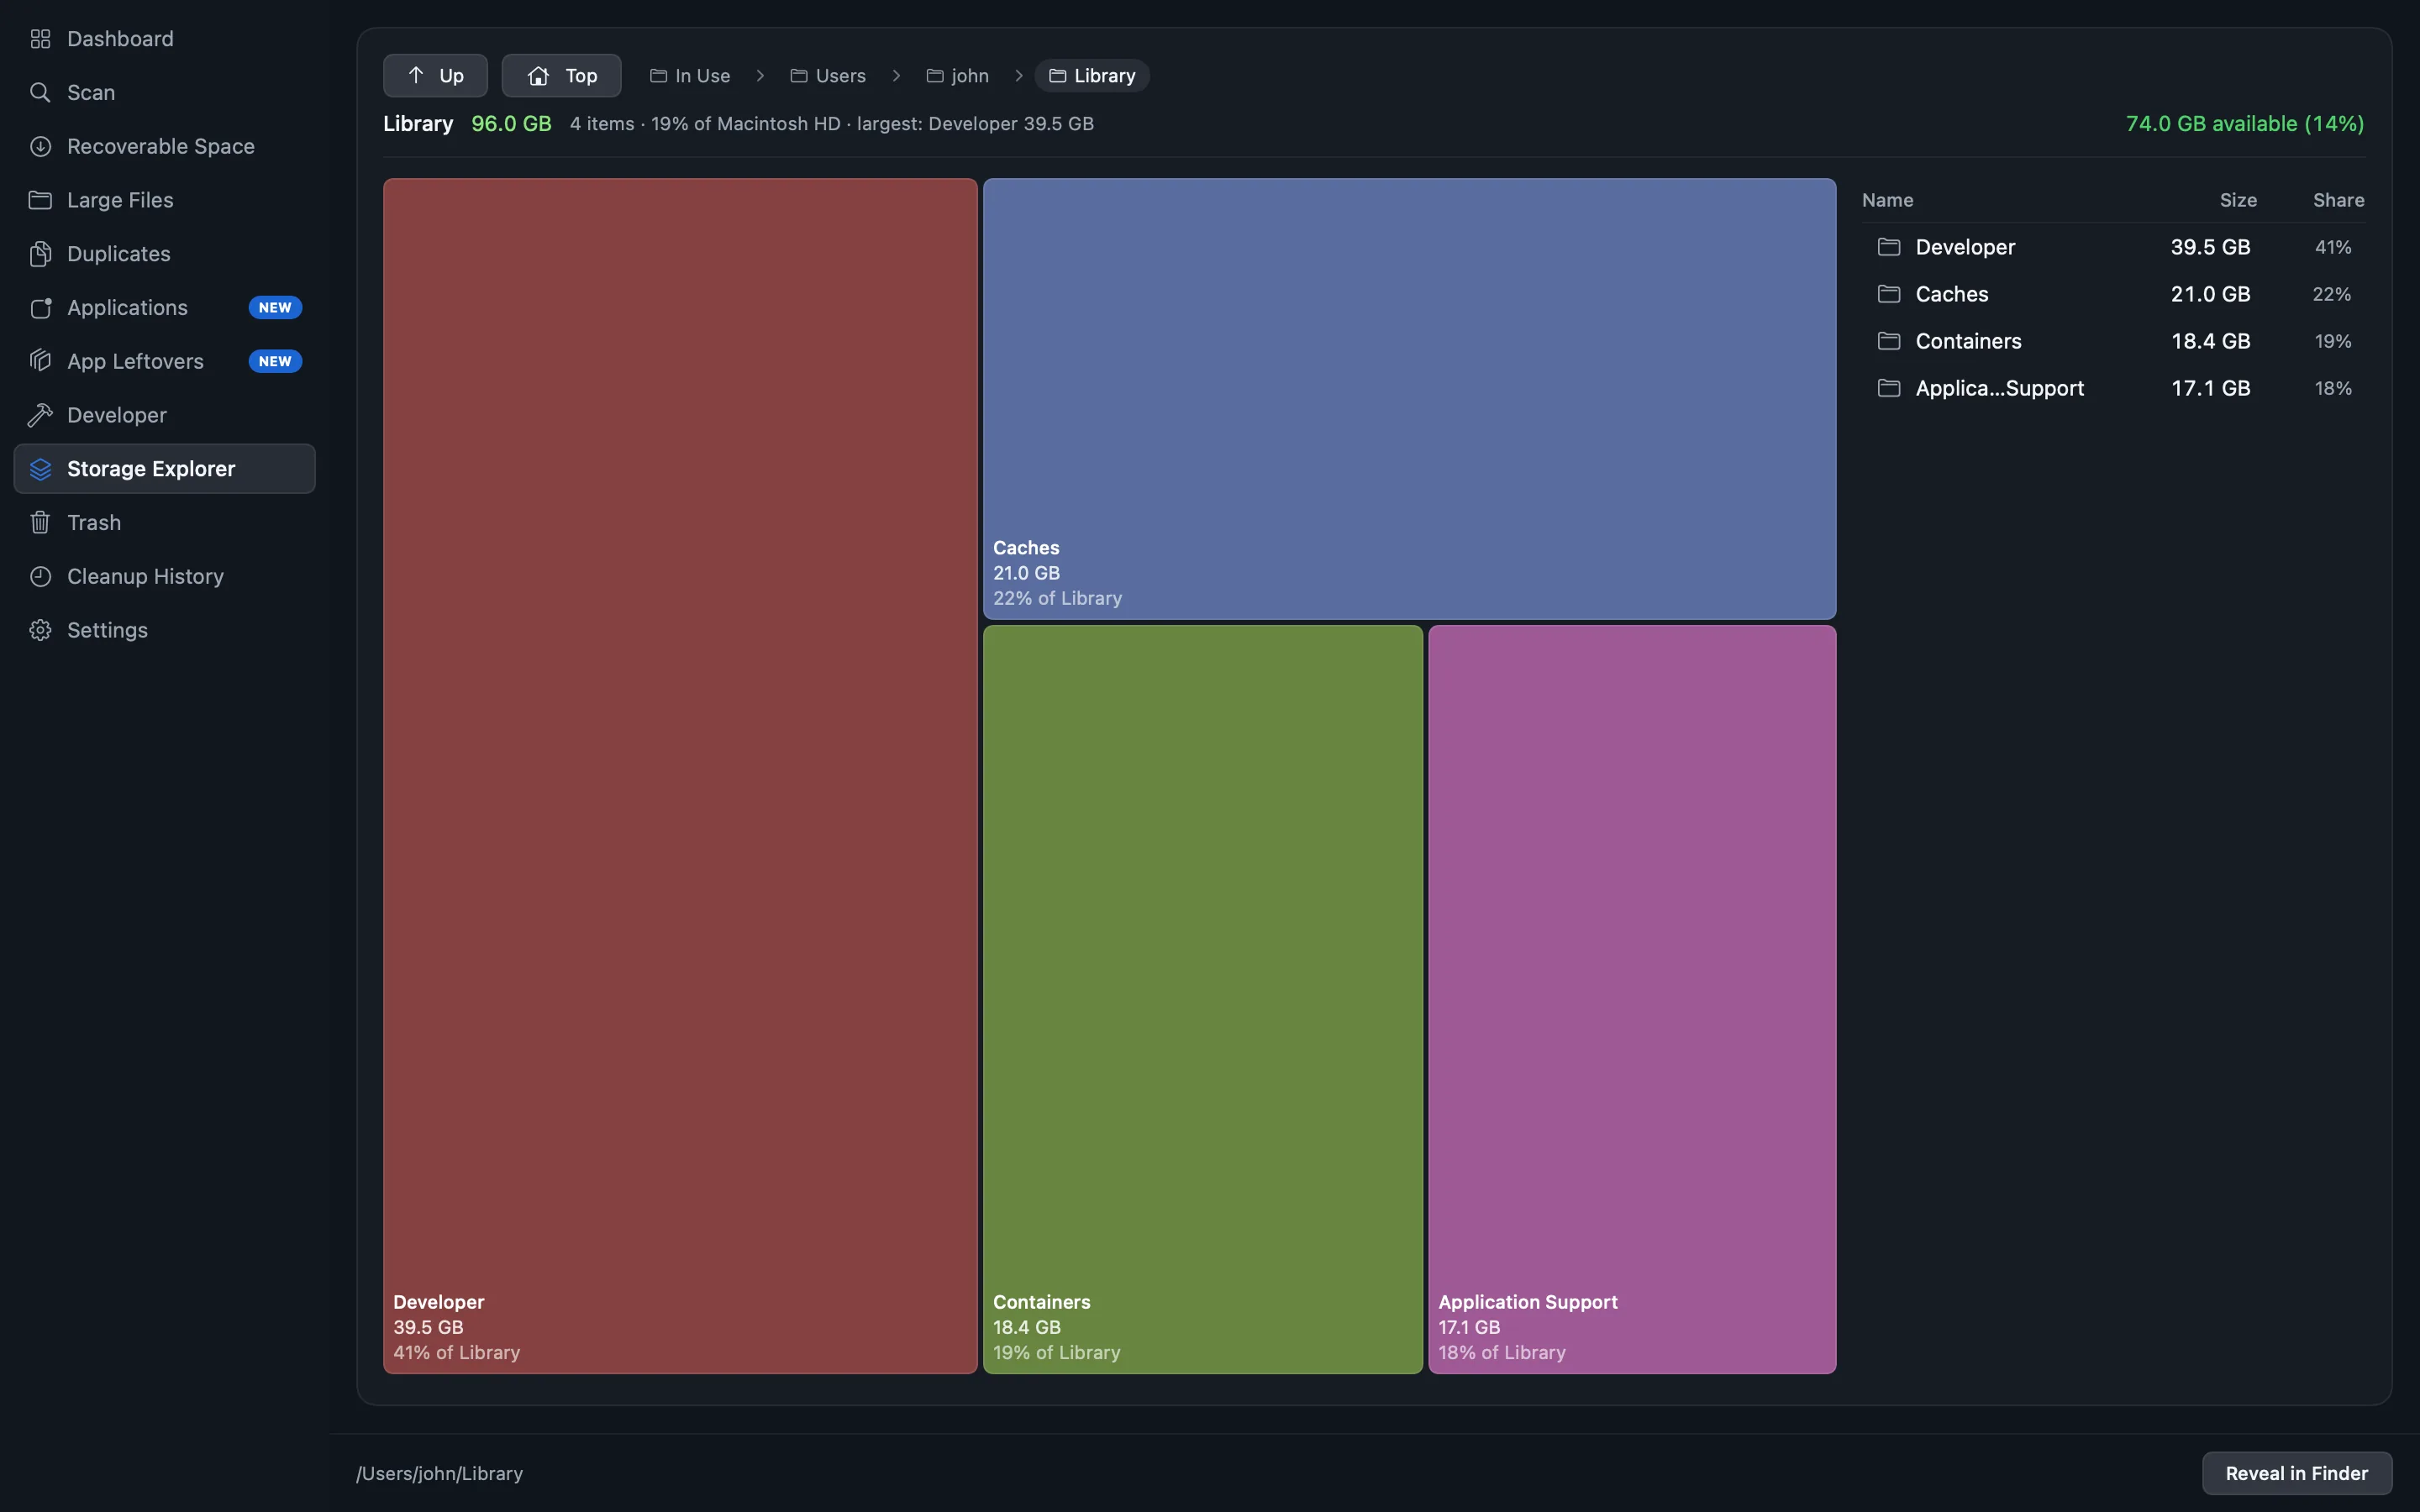The image size is (2420, 1512).
Task: Switch to Large Files section
Action: click(164, 200)
